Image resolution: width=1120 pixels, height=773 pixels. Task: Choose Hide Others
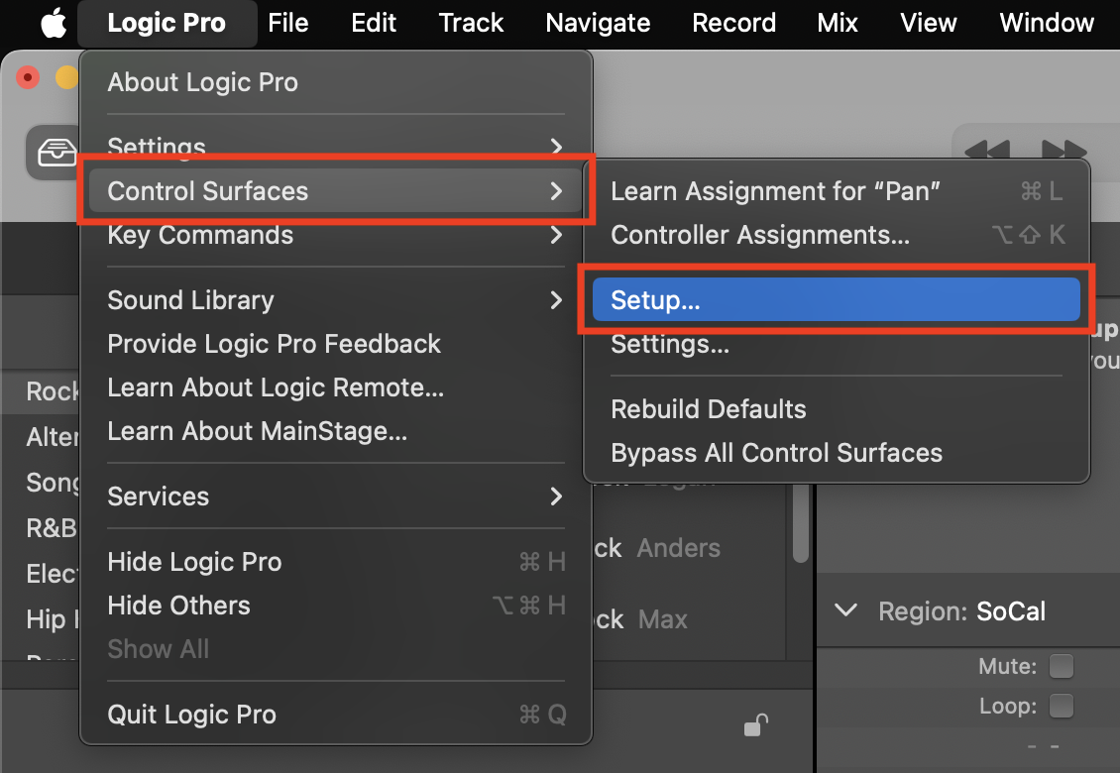(336, 606)
